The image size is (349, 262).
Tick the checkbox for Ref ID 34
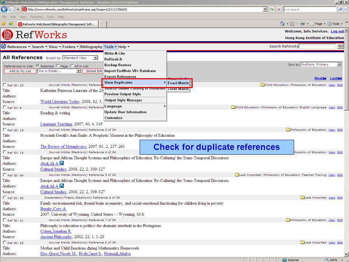[4, 175]
